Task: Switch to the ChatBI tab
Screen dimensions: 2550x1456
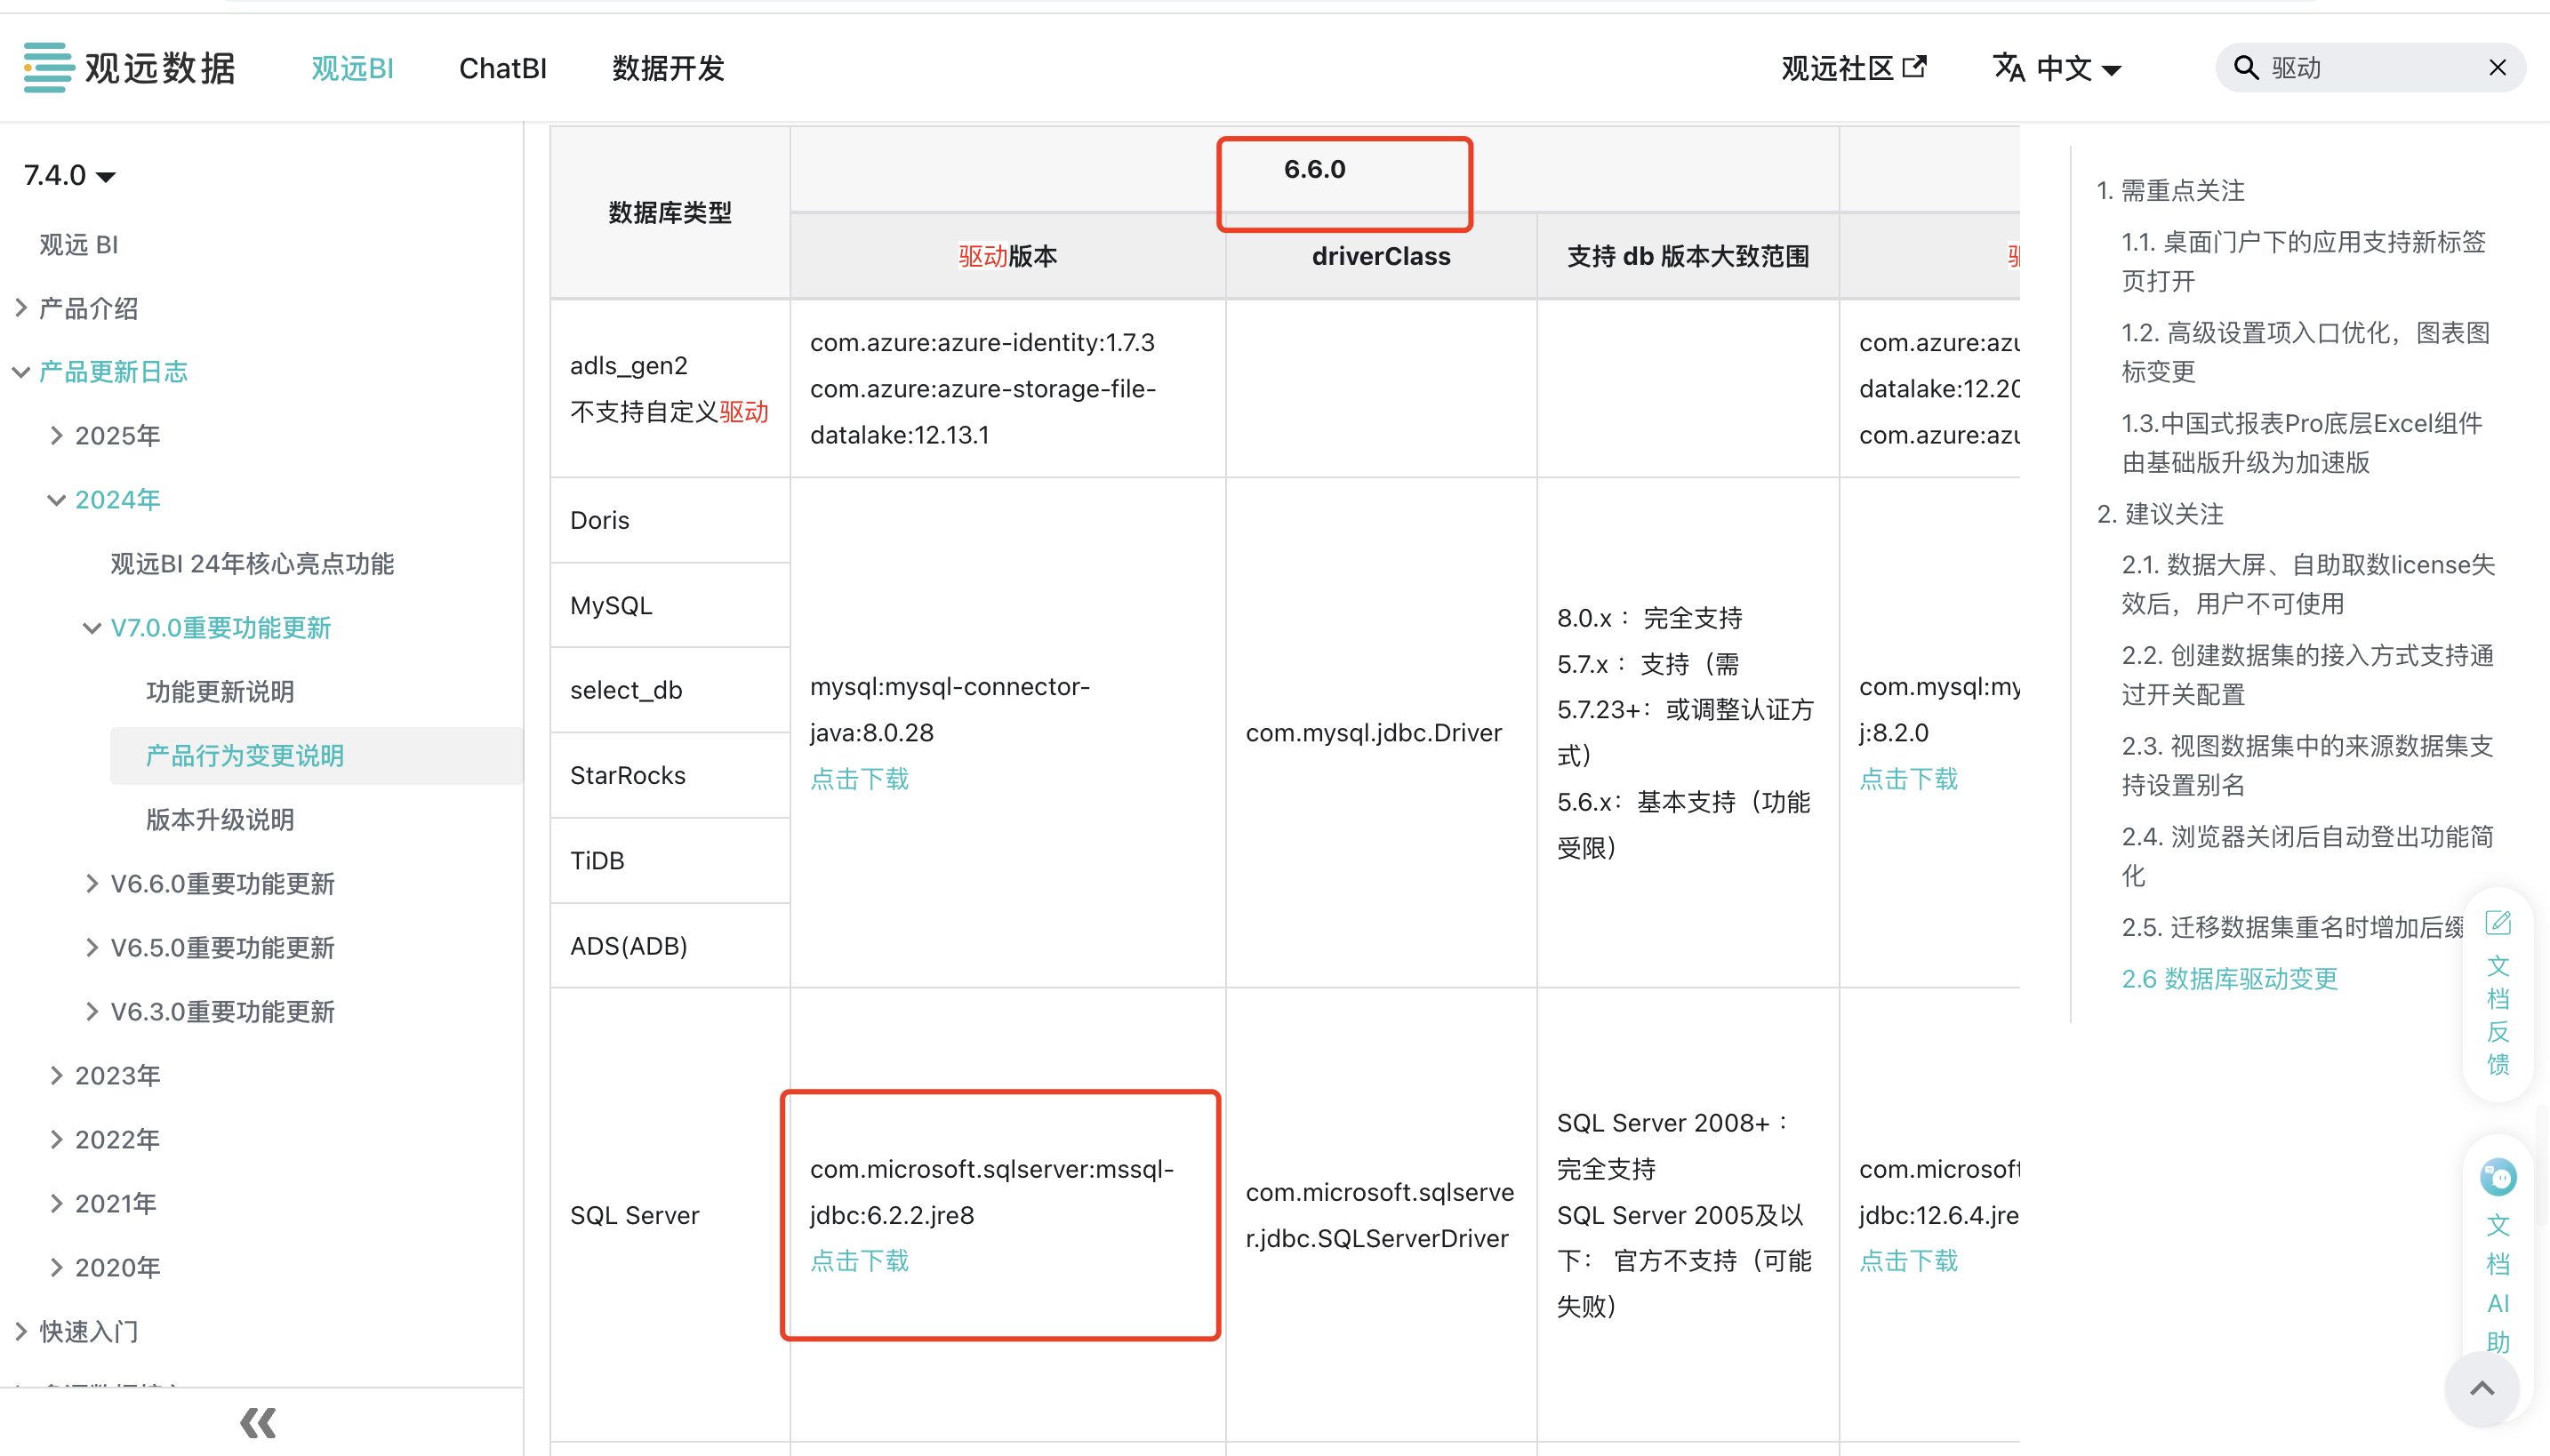Action: pyautogui.click(x=502, y=69)
